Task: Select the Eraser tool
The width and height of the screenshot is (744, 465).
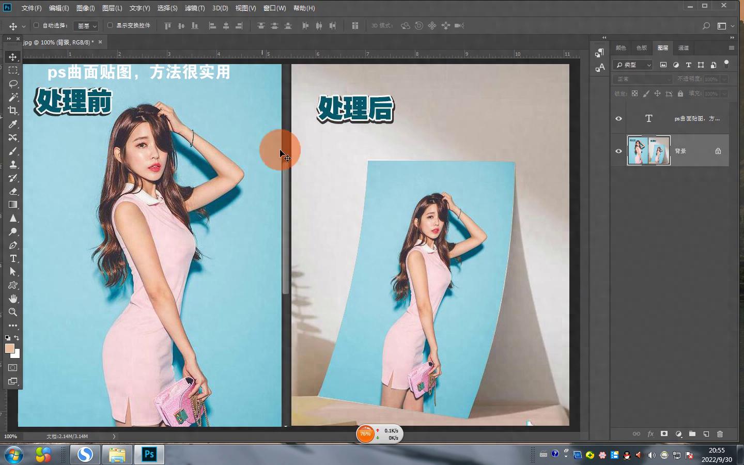Action: click(x=13, y=191)
